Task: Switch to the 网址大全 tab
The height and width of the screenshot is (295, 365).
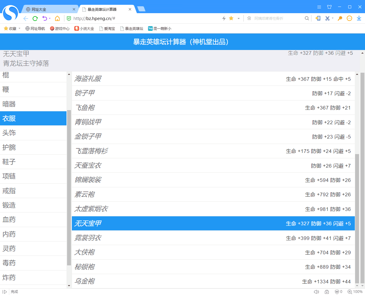Action: (49, 9)
